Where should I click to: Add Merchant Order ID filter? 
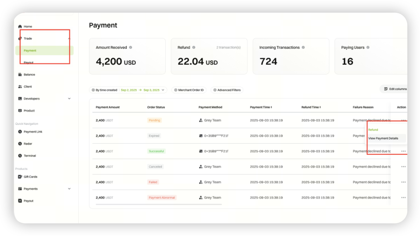[189, 90]
